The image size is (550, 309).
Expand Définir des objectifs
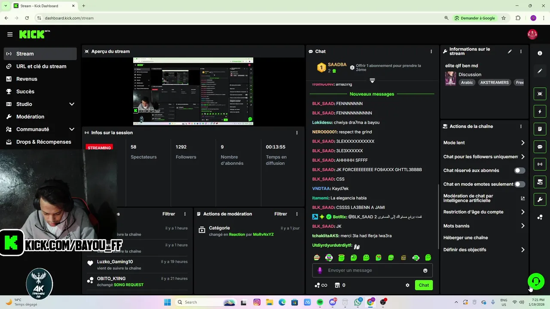[484, 250]
